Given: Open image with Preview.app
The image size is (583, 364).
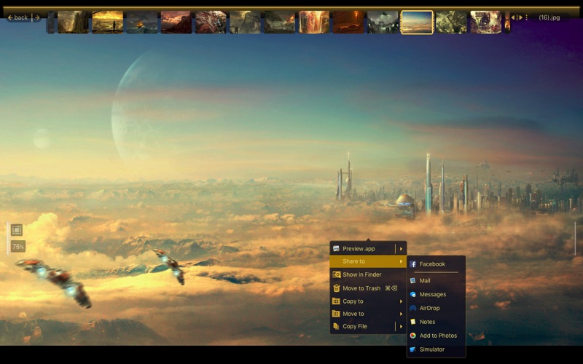Looking at the screenshot, I should (363, 248).
